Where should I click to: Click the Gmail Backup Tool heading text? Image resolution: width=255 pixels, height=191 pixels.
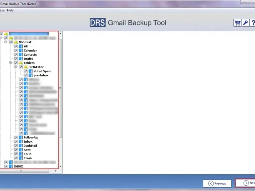[x=137, y=23]
